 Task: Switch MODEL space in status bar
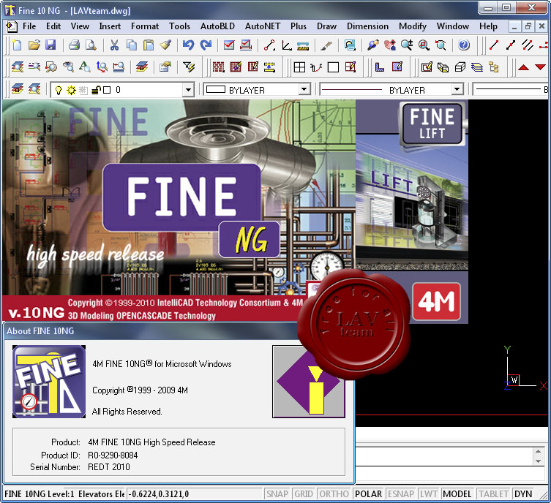(x=457, y=494)
